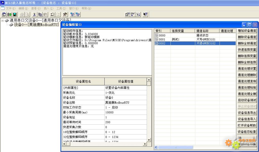Image resolution: width=259 pixels, height=152 pixels.
Task: Click the greyed printer icon
Action: click(x=22, y=14)
